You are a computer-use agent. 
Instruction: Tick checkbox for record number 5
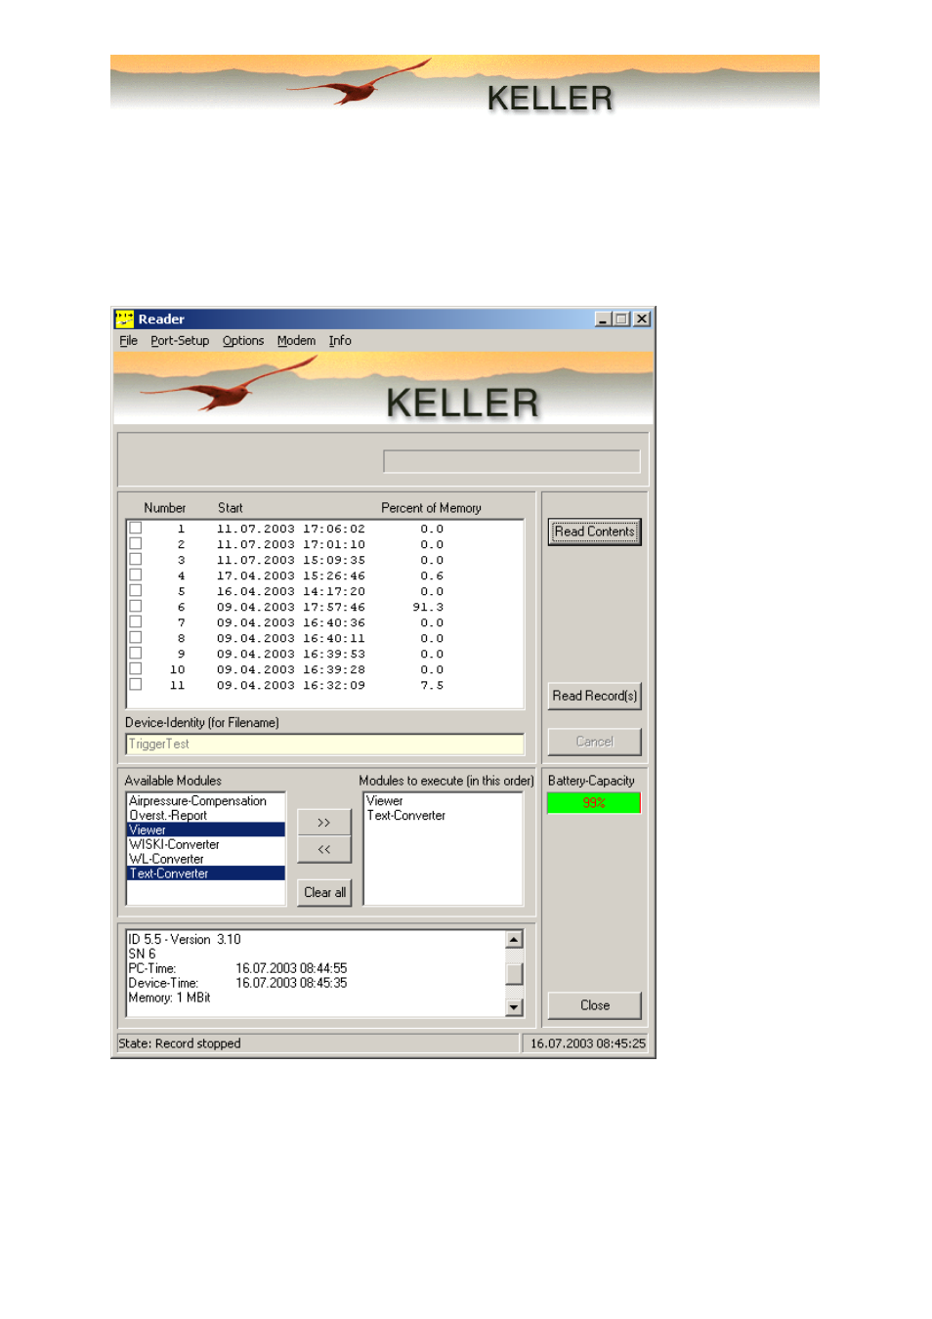[136, 591]
